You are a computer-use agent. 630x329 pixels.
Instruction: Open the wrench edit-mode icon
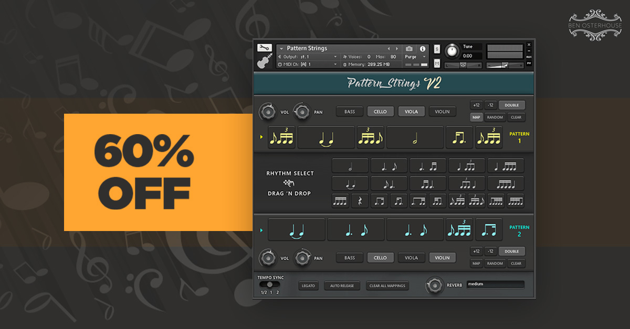tap(265, 48)
